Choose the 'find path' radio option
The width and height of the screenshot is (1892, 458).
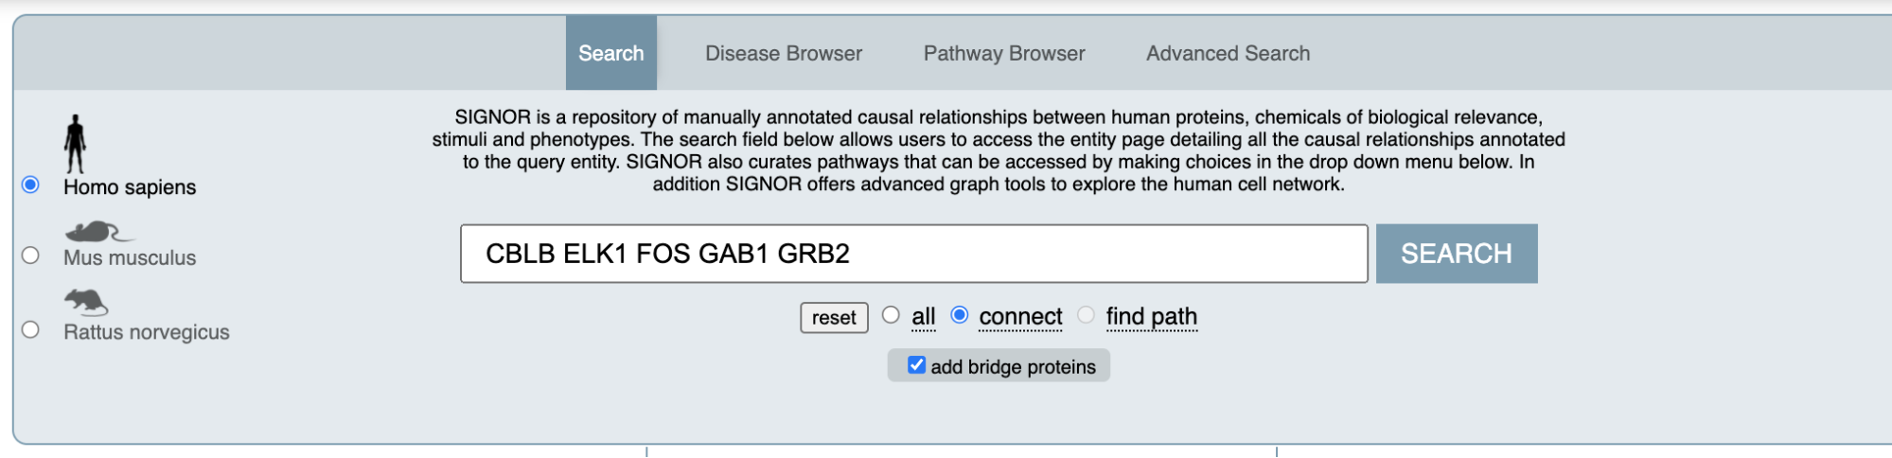[1086, 315]
